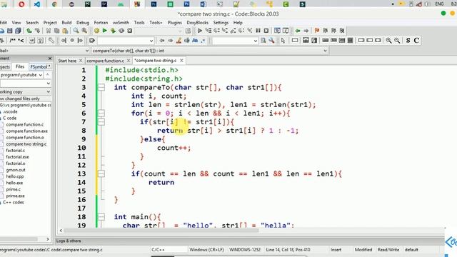
Task: Select compare function.exe in file tree
Action: 27,131
